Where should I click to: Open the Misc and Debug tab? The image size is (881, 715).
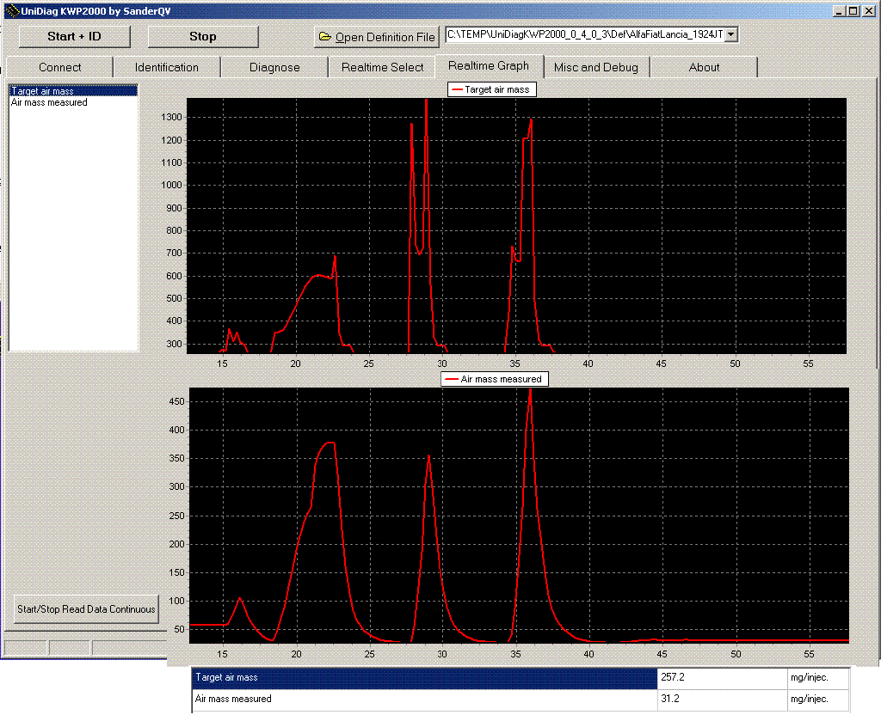(x=595, y=67)
